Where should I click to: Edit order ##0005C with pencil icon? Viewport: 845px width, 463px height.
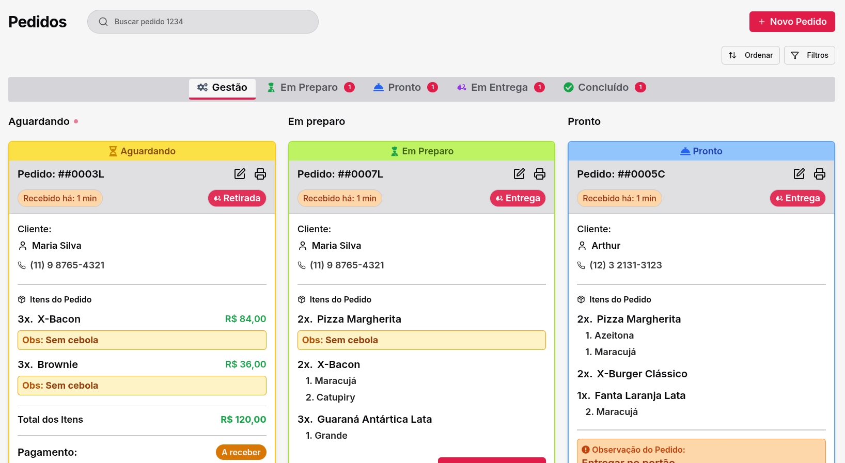coord(799,174)
